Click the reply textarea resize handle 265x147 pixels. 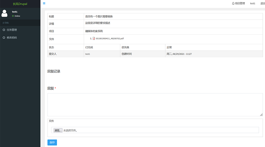[x=261, y=115]
